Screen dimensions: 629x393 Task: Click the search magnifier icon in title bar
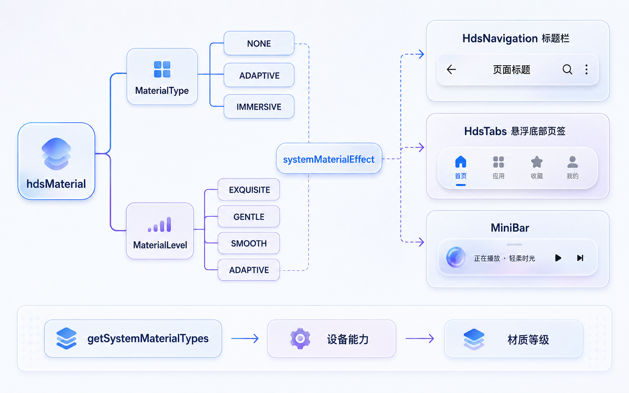pos(568,69)
